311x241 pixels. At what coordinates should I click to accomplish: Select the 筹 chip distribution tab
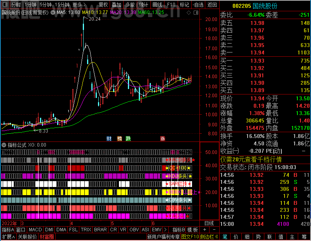[304, 237]
